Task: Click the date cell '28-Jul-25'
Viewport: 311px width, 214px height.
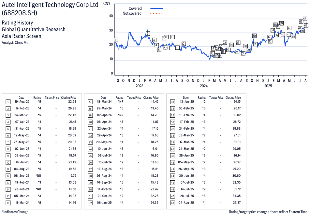Action: pos(187,196)
